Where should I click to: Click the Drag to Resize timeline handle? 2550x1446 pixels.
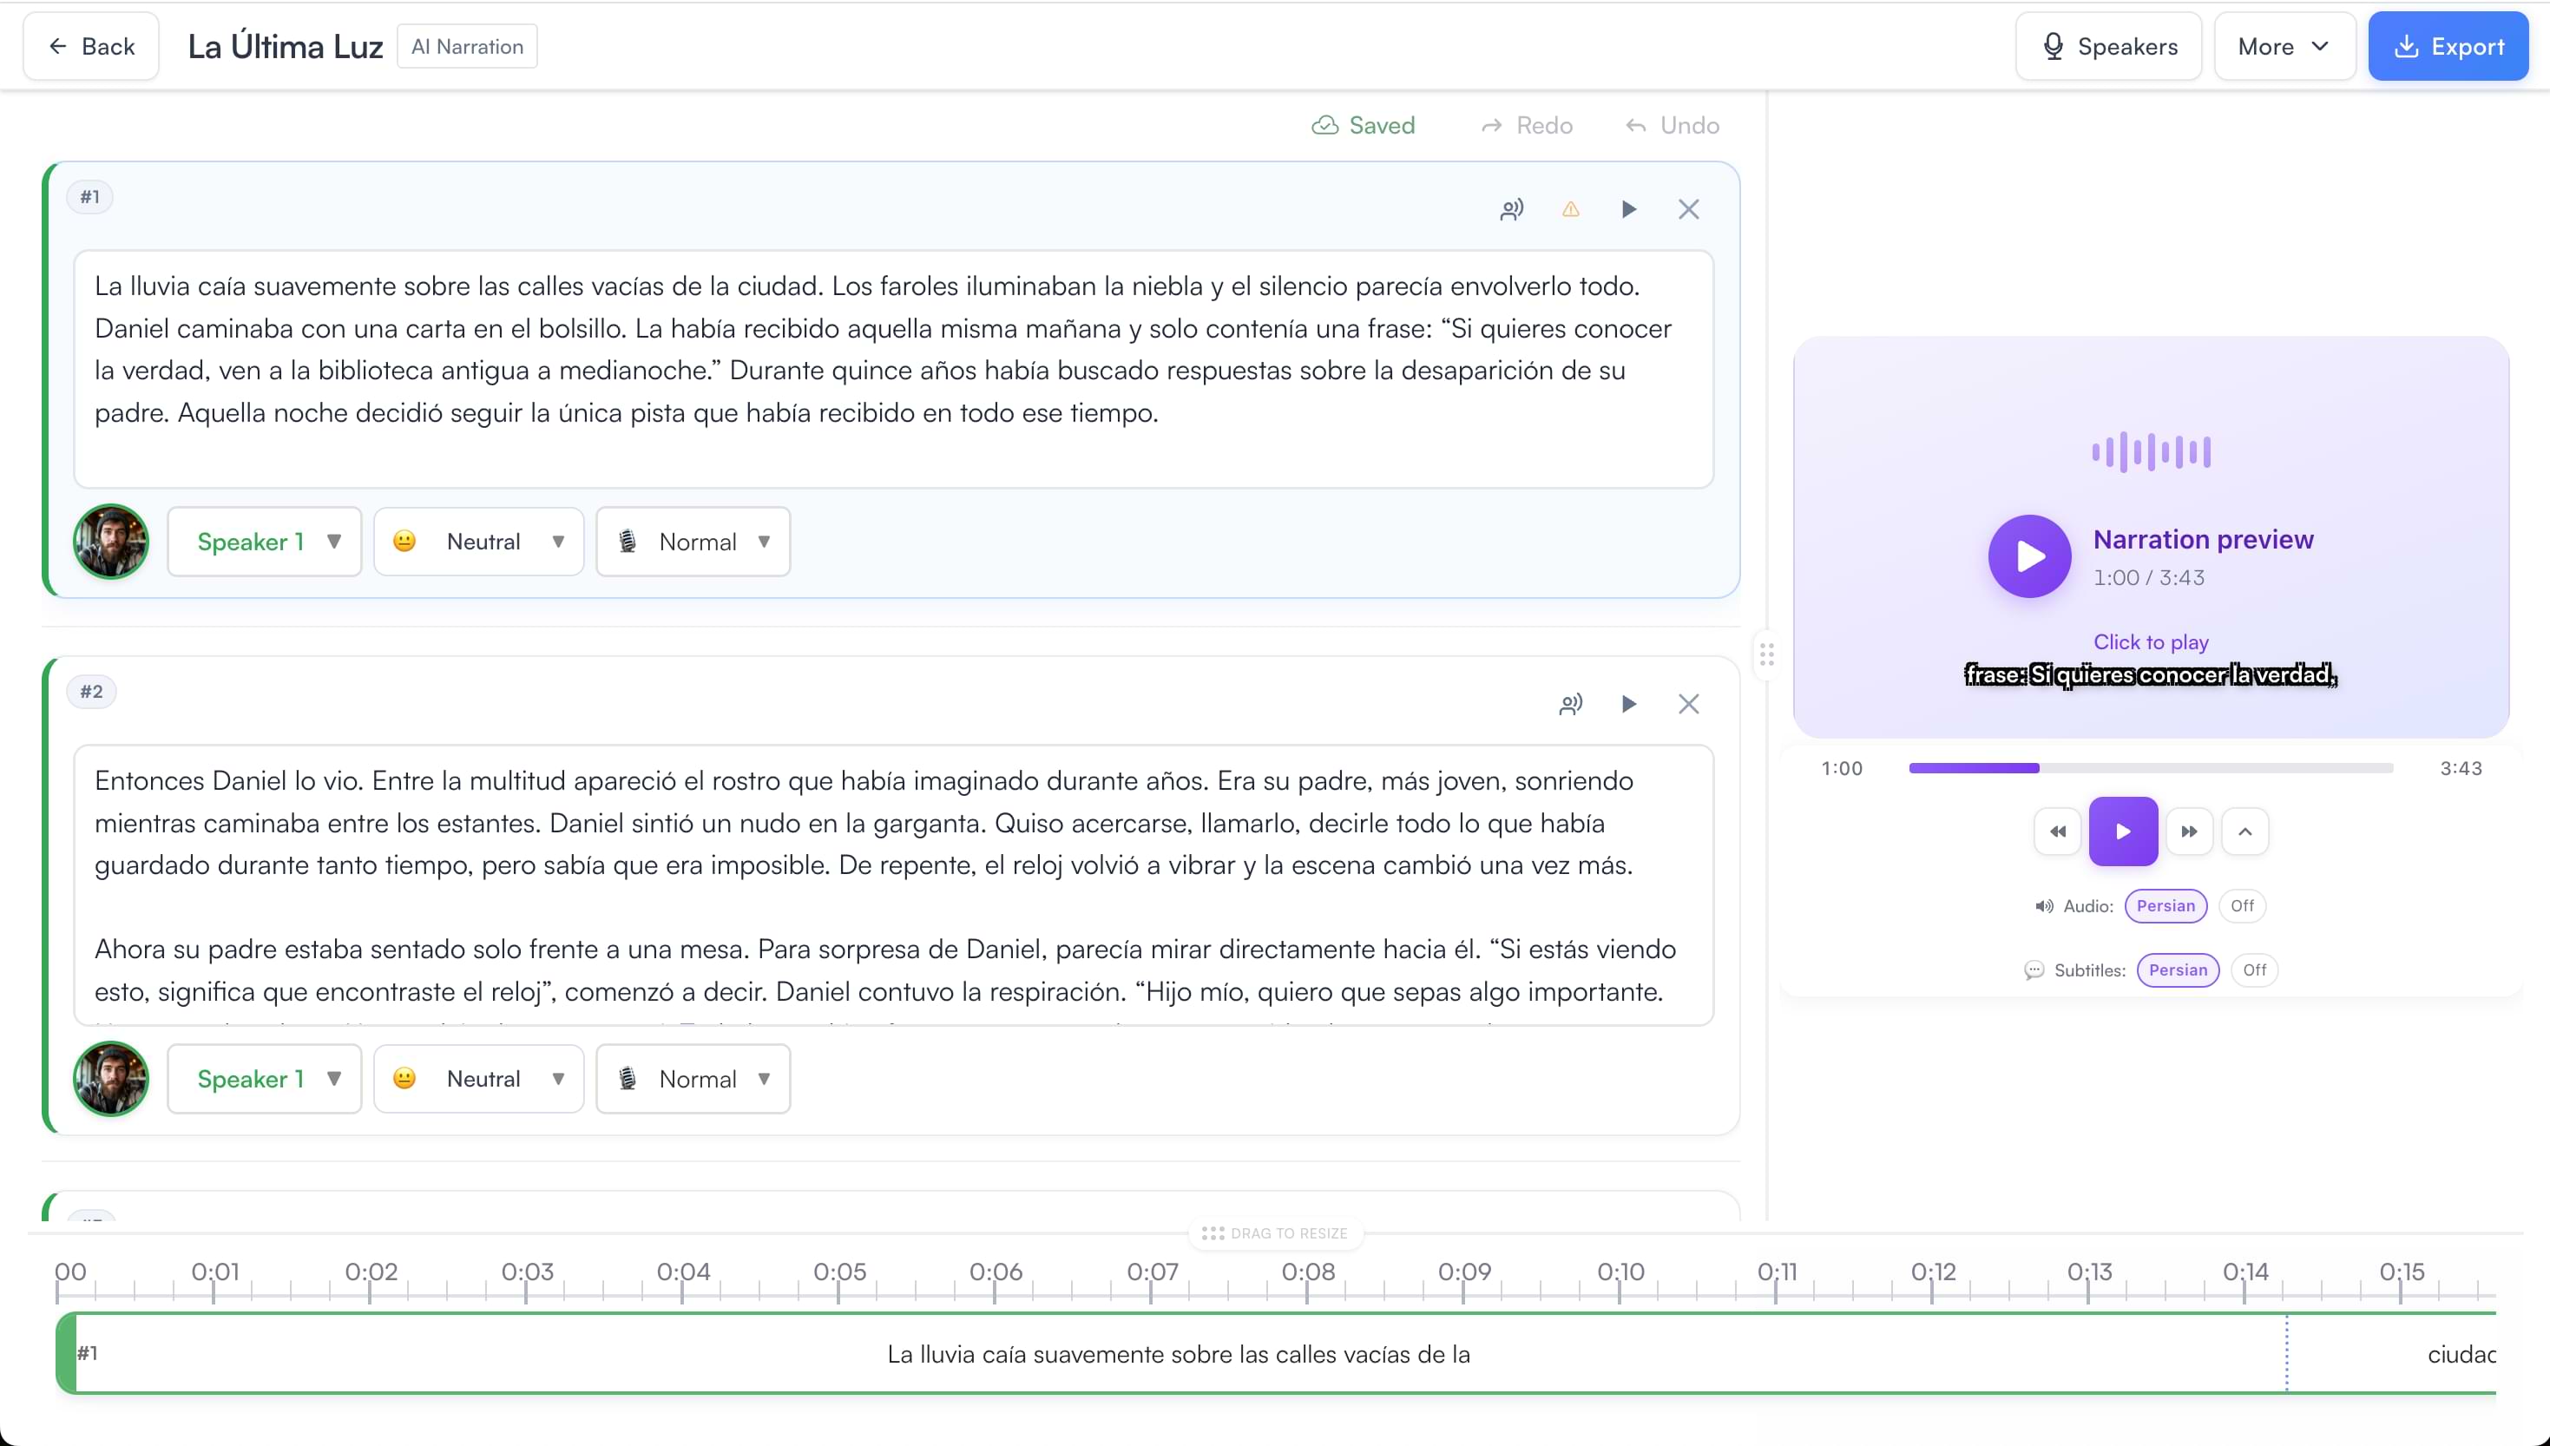tap(1275, 1233)
